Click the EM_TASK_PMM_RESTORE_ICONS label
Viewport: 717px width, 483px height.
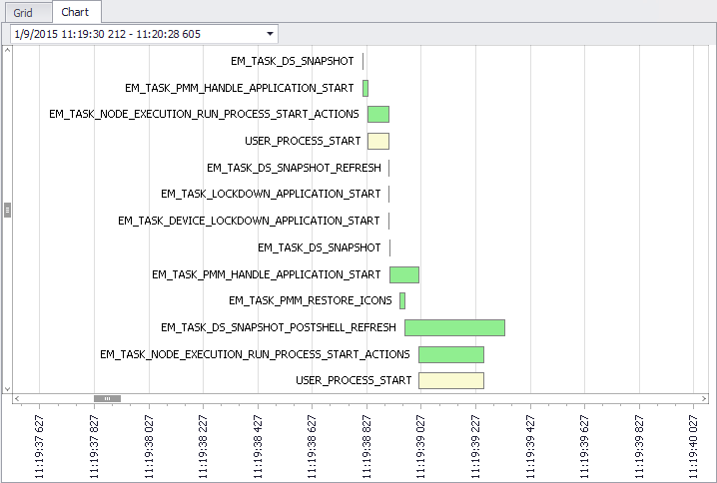(311, 300)
